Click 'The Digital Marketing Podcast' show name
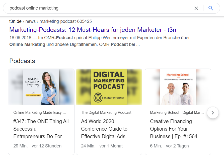The width and height of the screenshot is (224, 159). pos(106,113)
